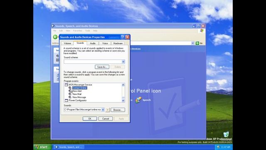Select MSN Messenger Service in program events
Screen dimensions: 266x150
[80, 85]
